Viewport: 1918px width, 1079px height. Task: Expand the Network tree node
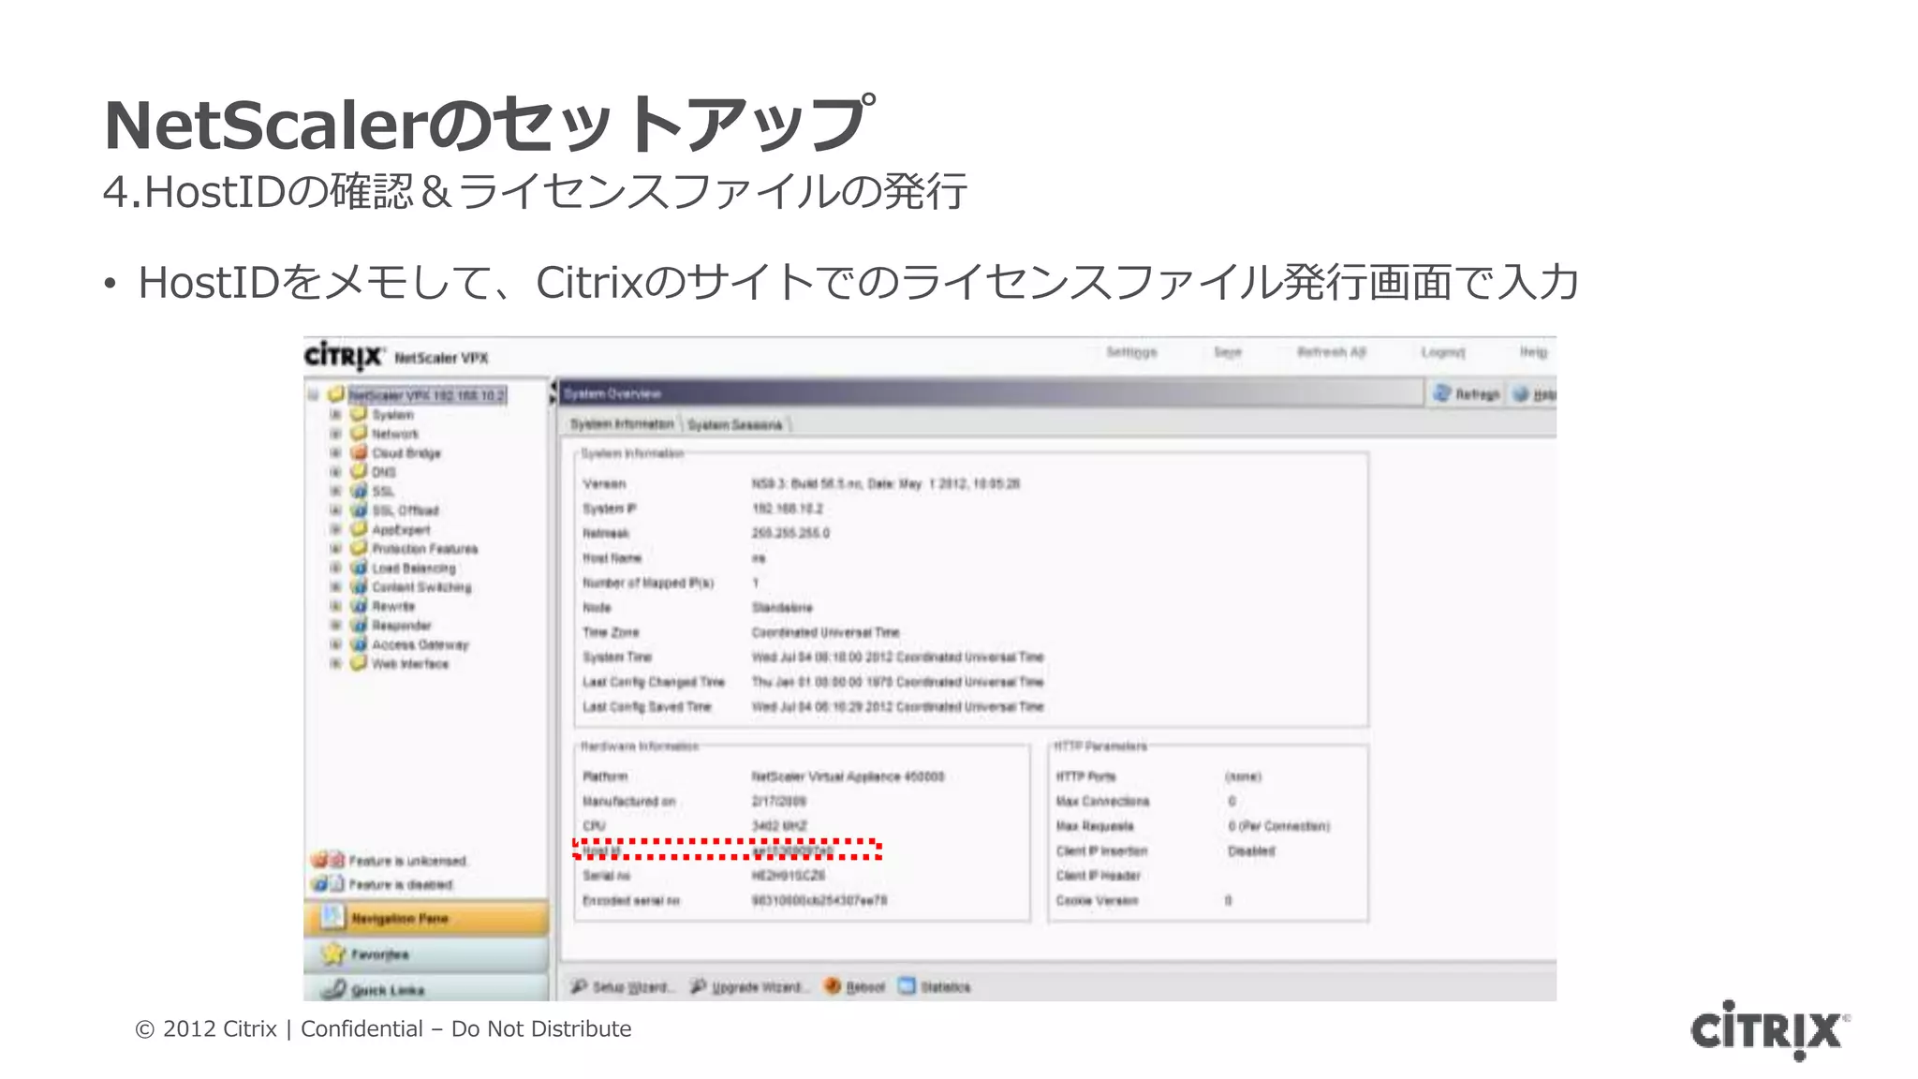pyautogui.click(x=335, y=434)
